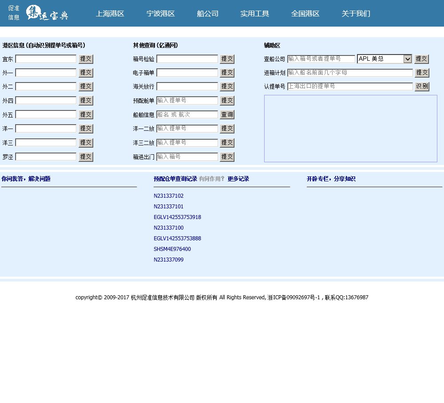444x403 pixels.
Task: Click the 集运宝典 site logo
Action: click(47, 13)
